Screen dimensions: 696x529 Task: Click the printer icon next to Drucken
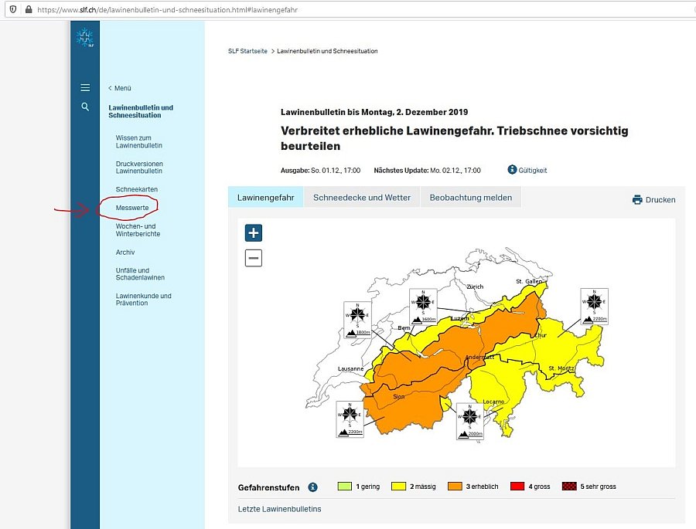click(x=637, y=199)
